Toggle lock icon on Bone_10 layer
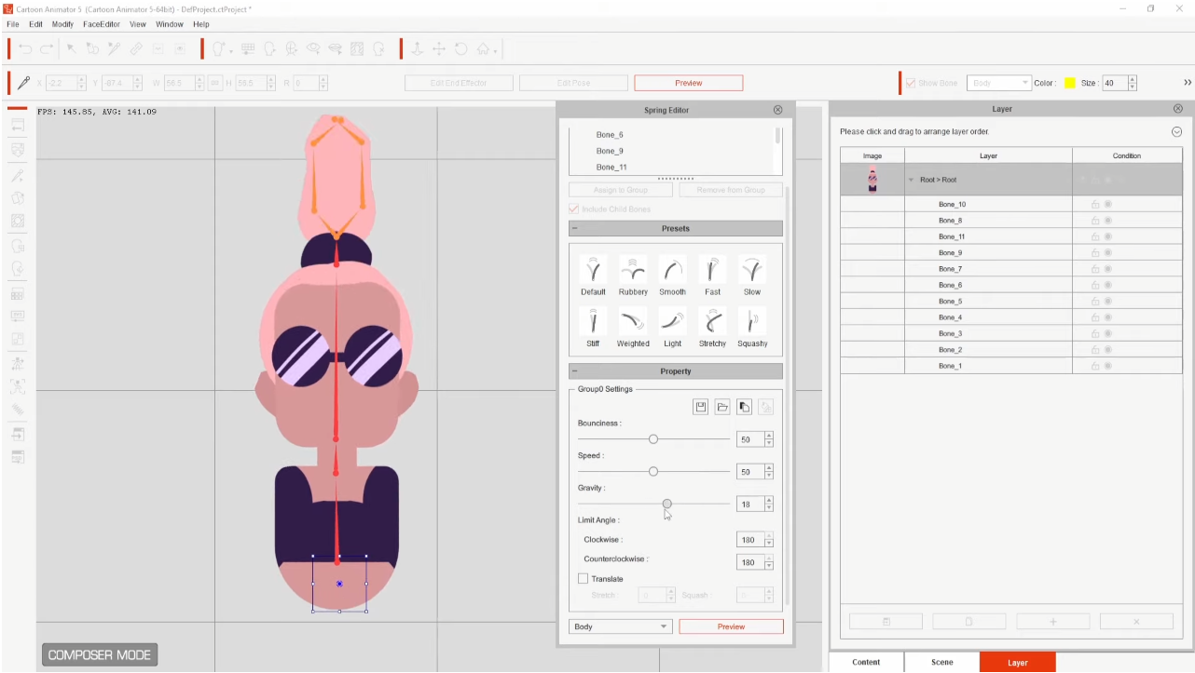Viewport: 1195px width, 673px height. [x=1095, y=204]
